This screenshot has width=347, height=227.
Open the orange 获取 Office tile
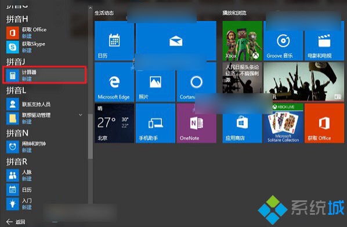pyautogui.click(x=324, y=123)
